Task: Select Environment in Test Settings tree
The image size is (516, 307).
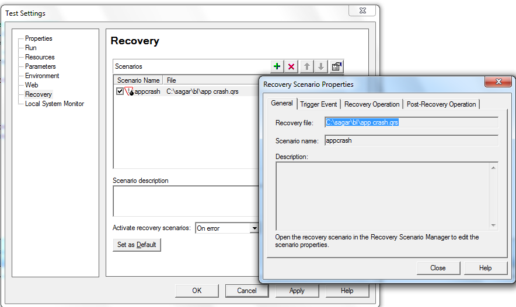Action: click(x=42, y=76)
